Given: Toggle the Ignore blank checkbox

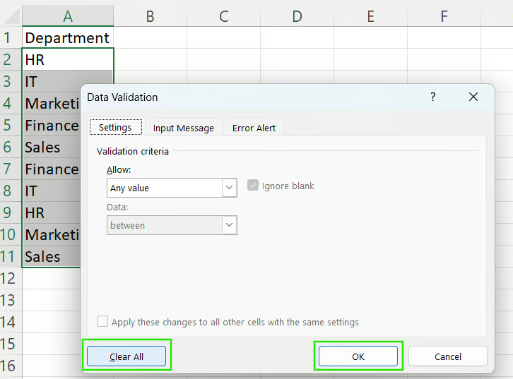Looking at the screenshot, I should pos(252,186).
